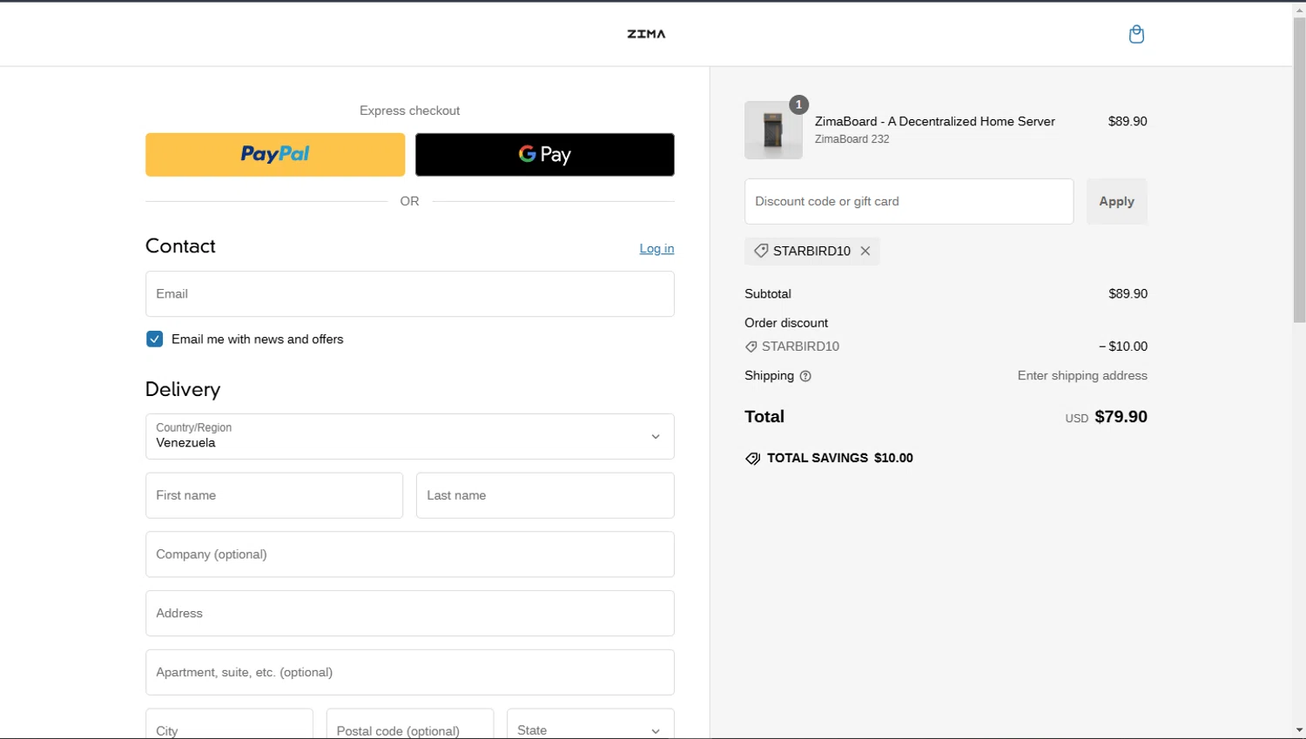Click the Apply discount button
This screenshot has width=1306, height=739.
[1116, 201]
